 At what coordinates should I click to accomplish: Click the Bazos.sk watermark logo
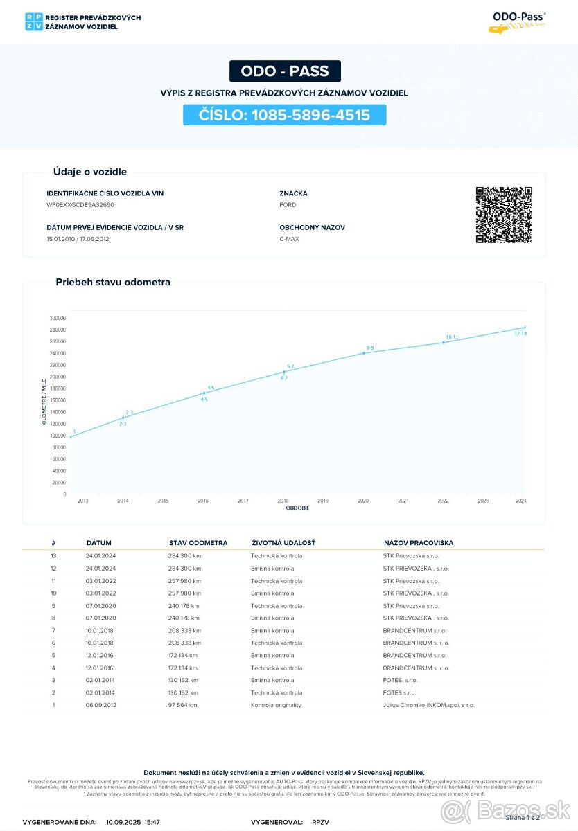[507, 810]
